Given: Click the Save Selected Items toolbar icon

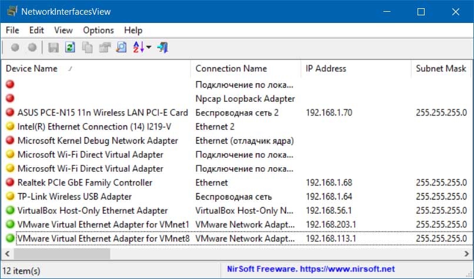Looking at the screenshot, I should click(54, 48).
